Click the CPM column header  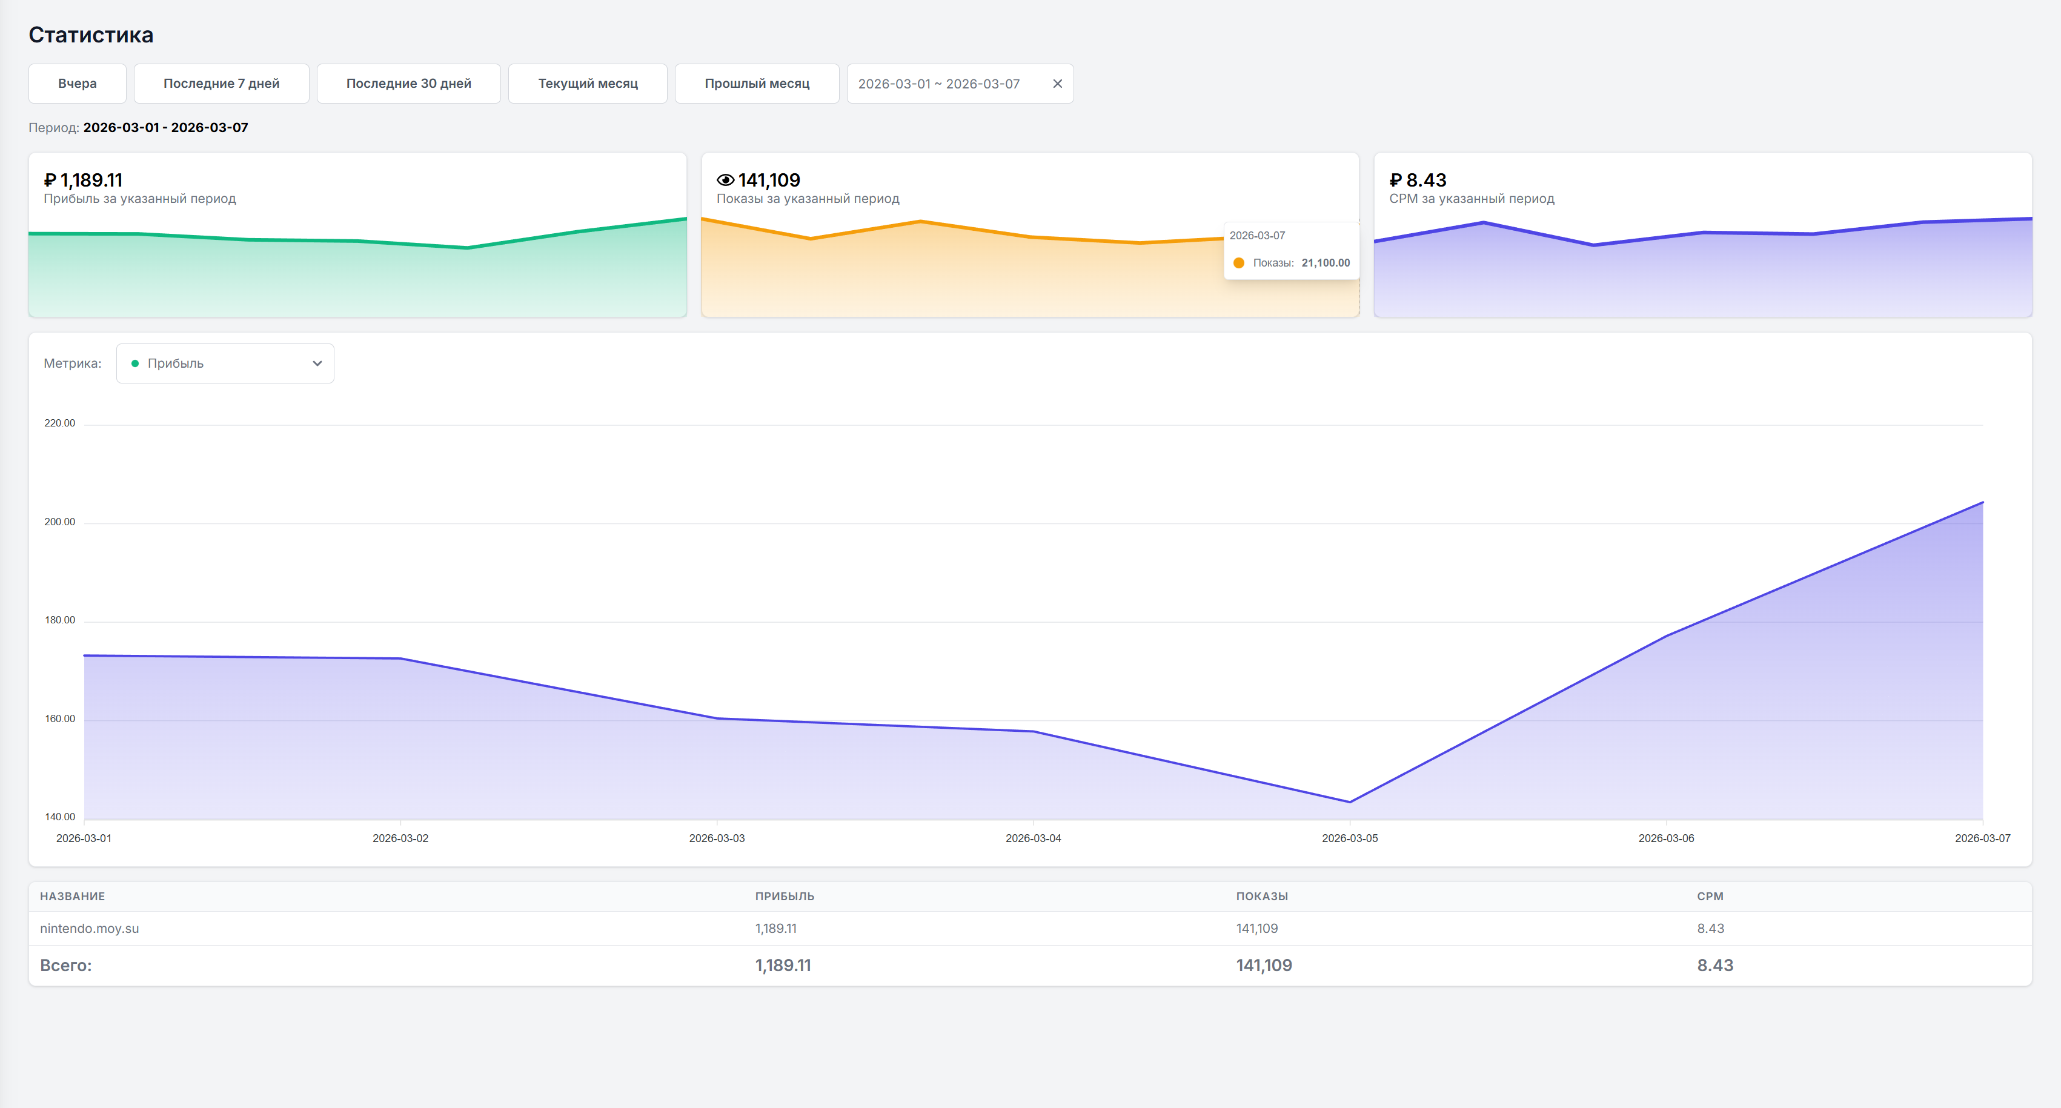[x=1710, y=896]
